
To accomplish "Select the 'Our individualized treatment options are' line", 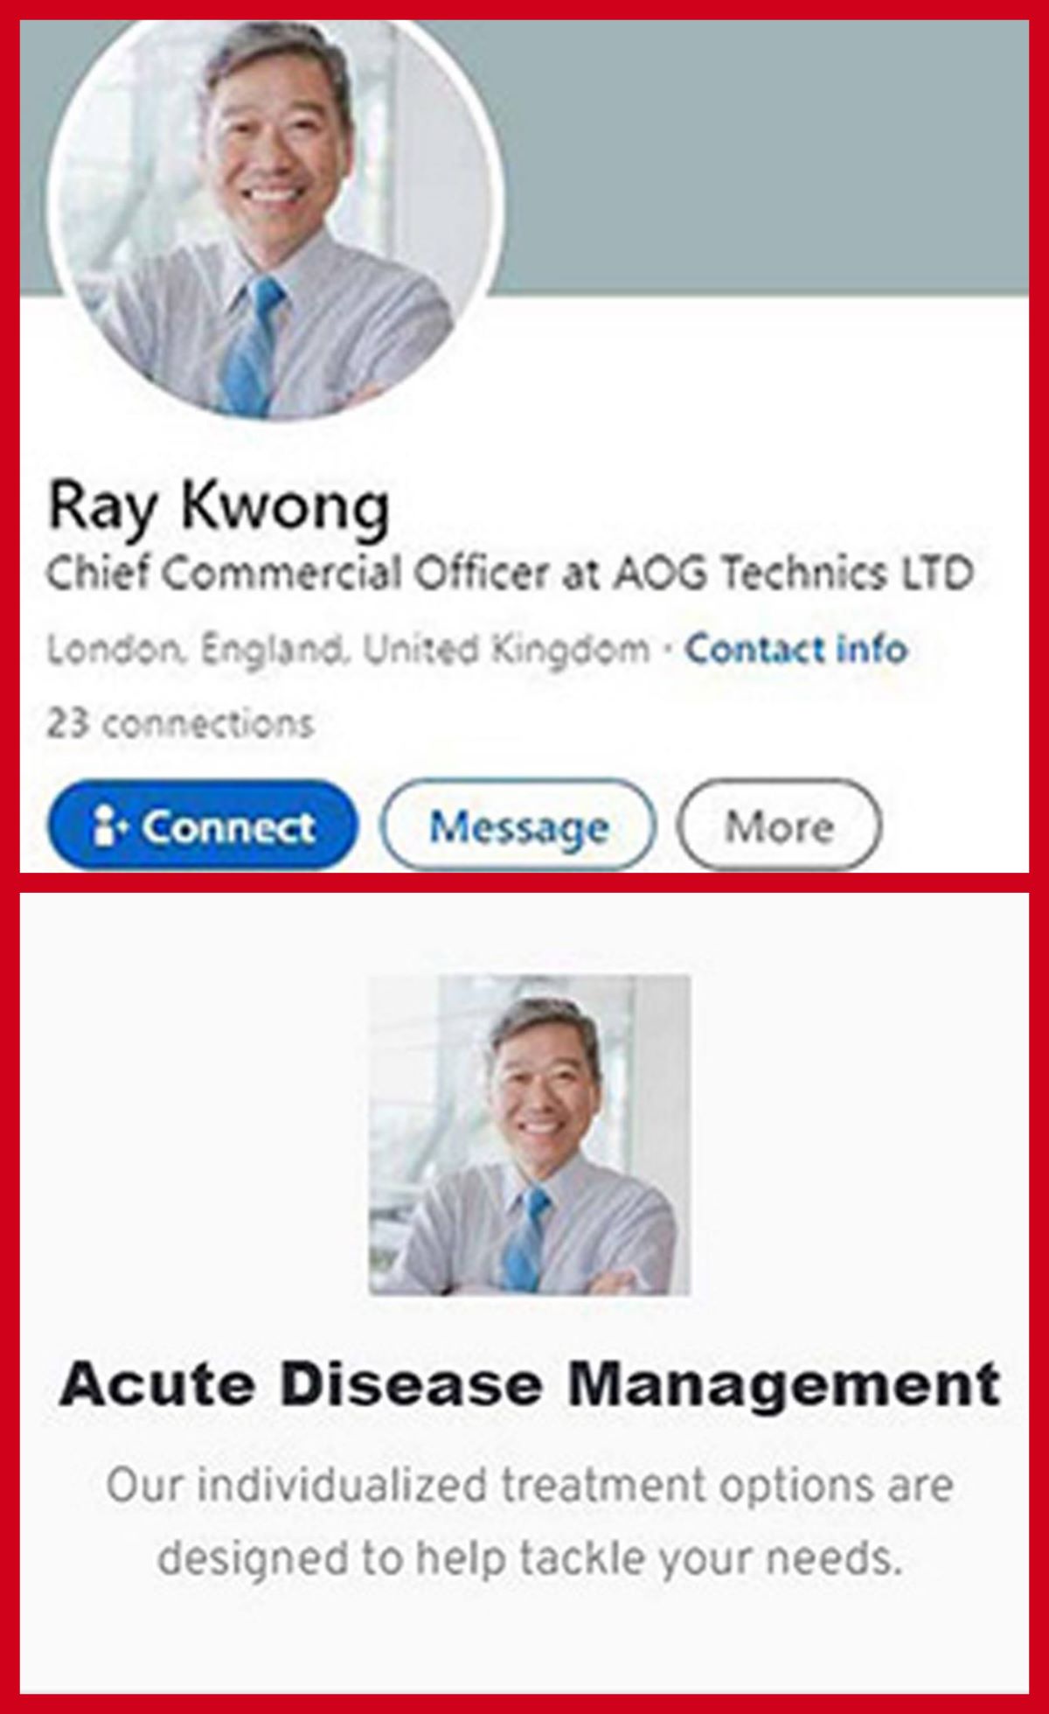I will tap(530, 1486).
